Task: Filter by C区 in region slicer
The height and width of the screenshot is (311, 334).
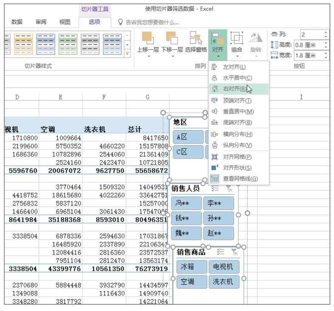Action: (x=188, y=152)
